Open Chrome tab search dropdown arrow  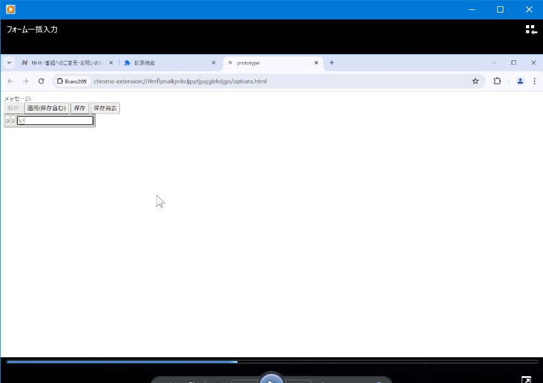click(9, 63)
